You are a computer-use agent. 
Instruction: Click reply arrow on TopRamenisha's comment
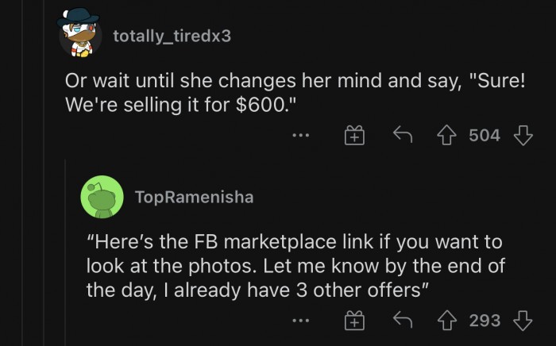point(403,320)
